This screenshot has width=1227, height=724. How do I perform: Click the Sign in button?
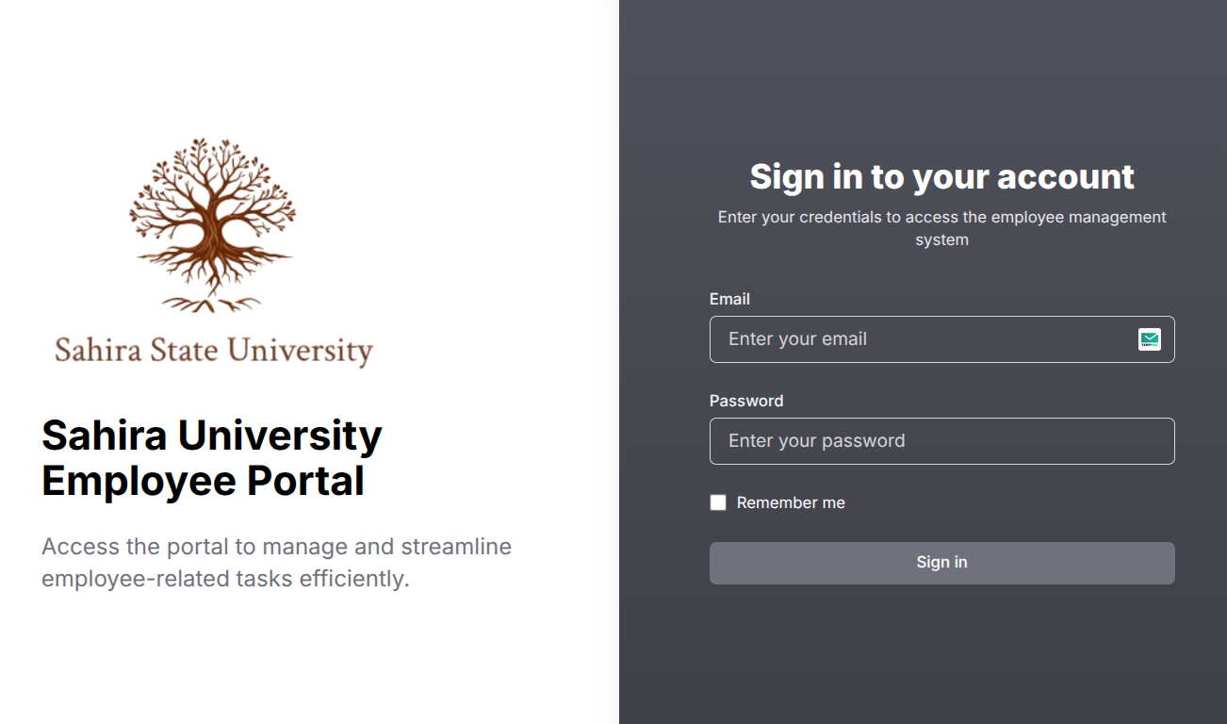[942, 563]
